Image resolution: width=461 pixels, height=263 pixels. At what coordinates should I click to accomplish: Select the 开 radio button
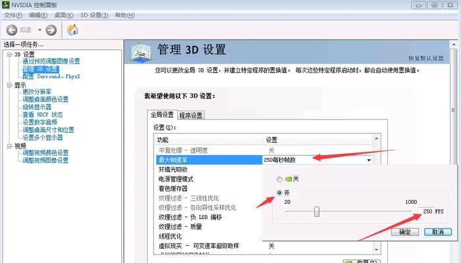coord(279,193)
